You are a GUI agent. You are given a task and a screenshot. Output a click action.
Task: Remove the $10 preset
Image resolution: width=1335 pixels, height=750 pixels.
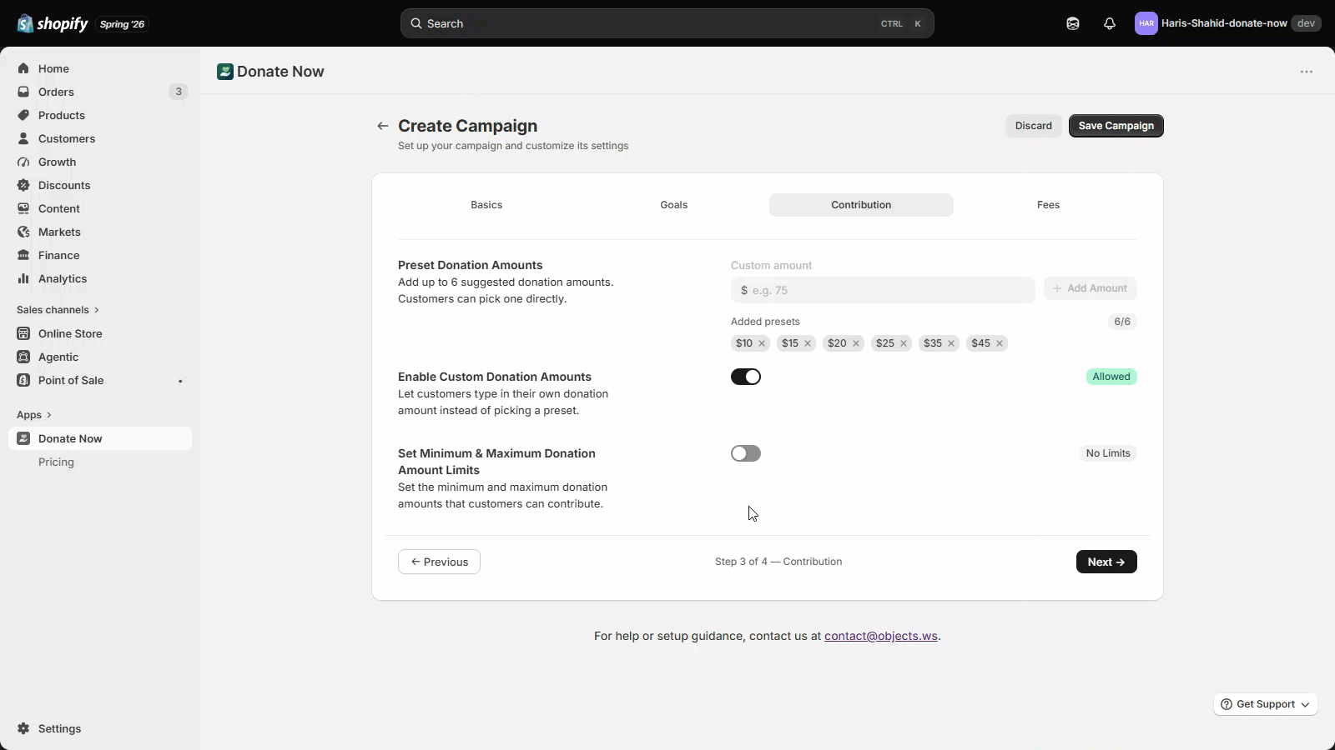pyautogui.click(x=762, y=343)
